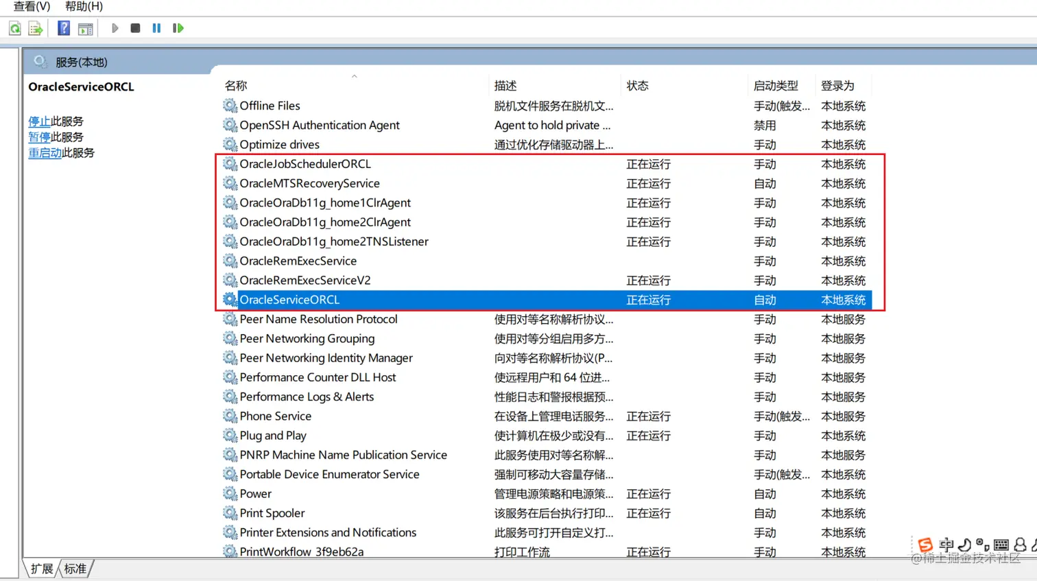Select the PrintWorkflow_3f9eb62a service name
Screen dimensions: 1037x581
point(302,552)
